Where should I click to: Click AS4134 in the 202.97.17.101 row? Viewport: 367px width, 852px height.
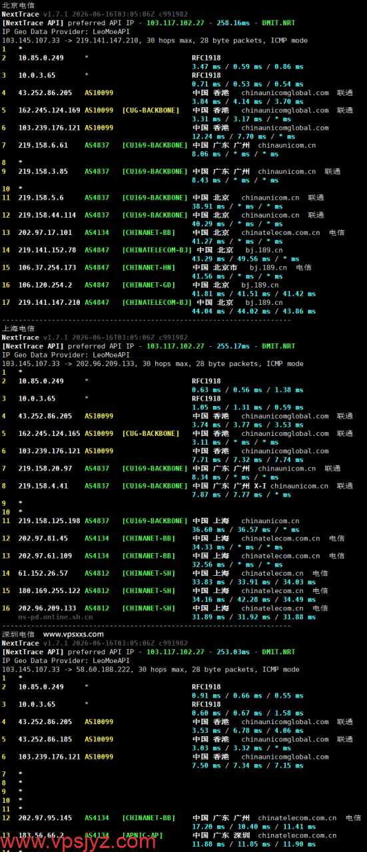click(x=97, y=232)
